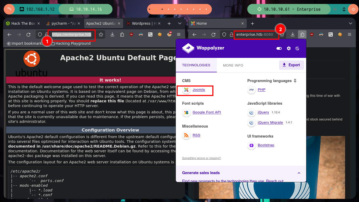This screenshot has height=202, width=359.
Task: Open the PHP technology link
Action: pyautogui.click(x=261, y=90)
